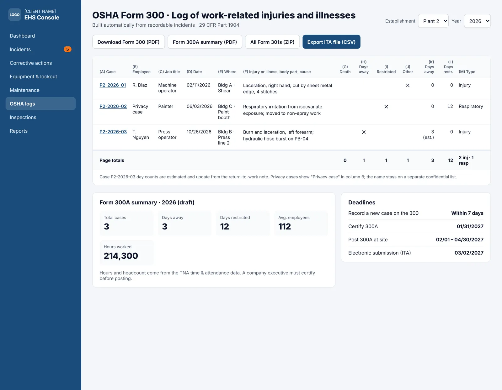Click the Other X mark for R. Diaz
502x390 pixels.
point(408,85)
